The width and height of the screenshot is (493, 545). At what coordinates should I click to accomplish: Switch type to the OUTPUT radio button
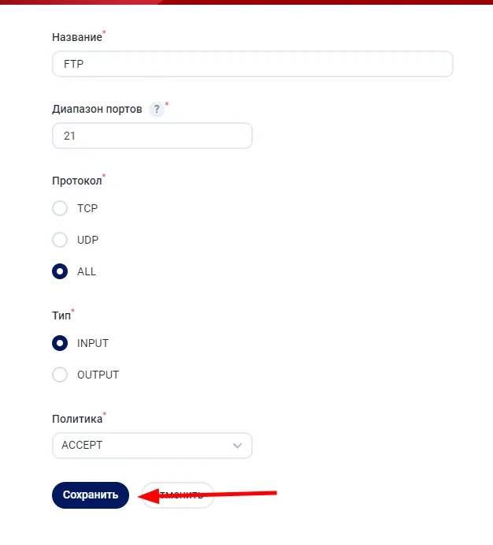60,375
